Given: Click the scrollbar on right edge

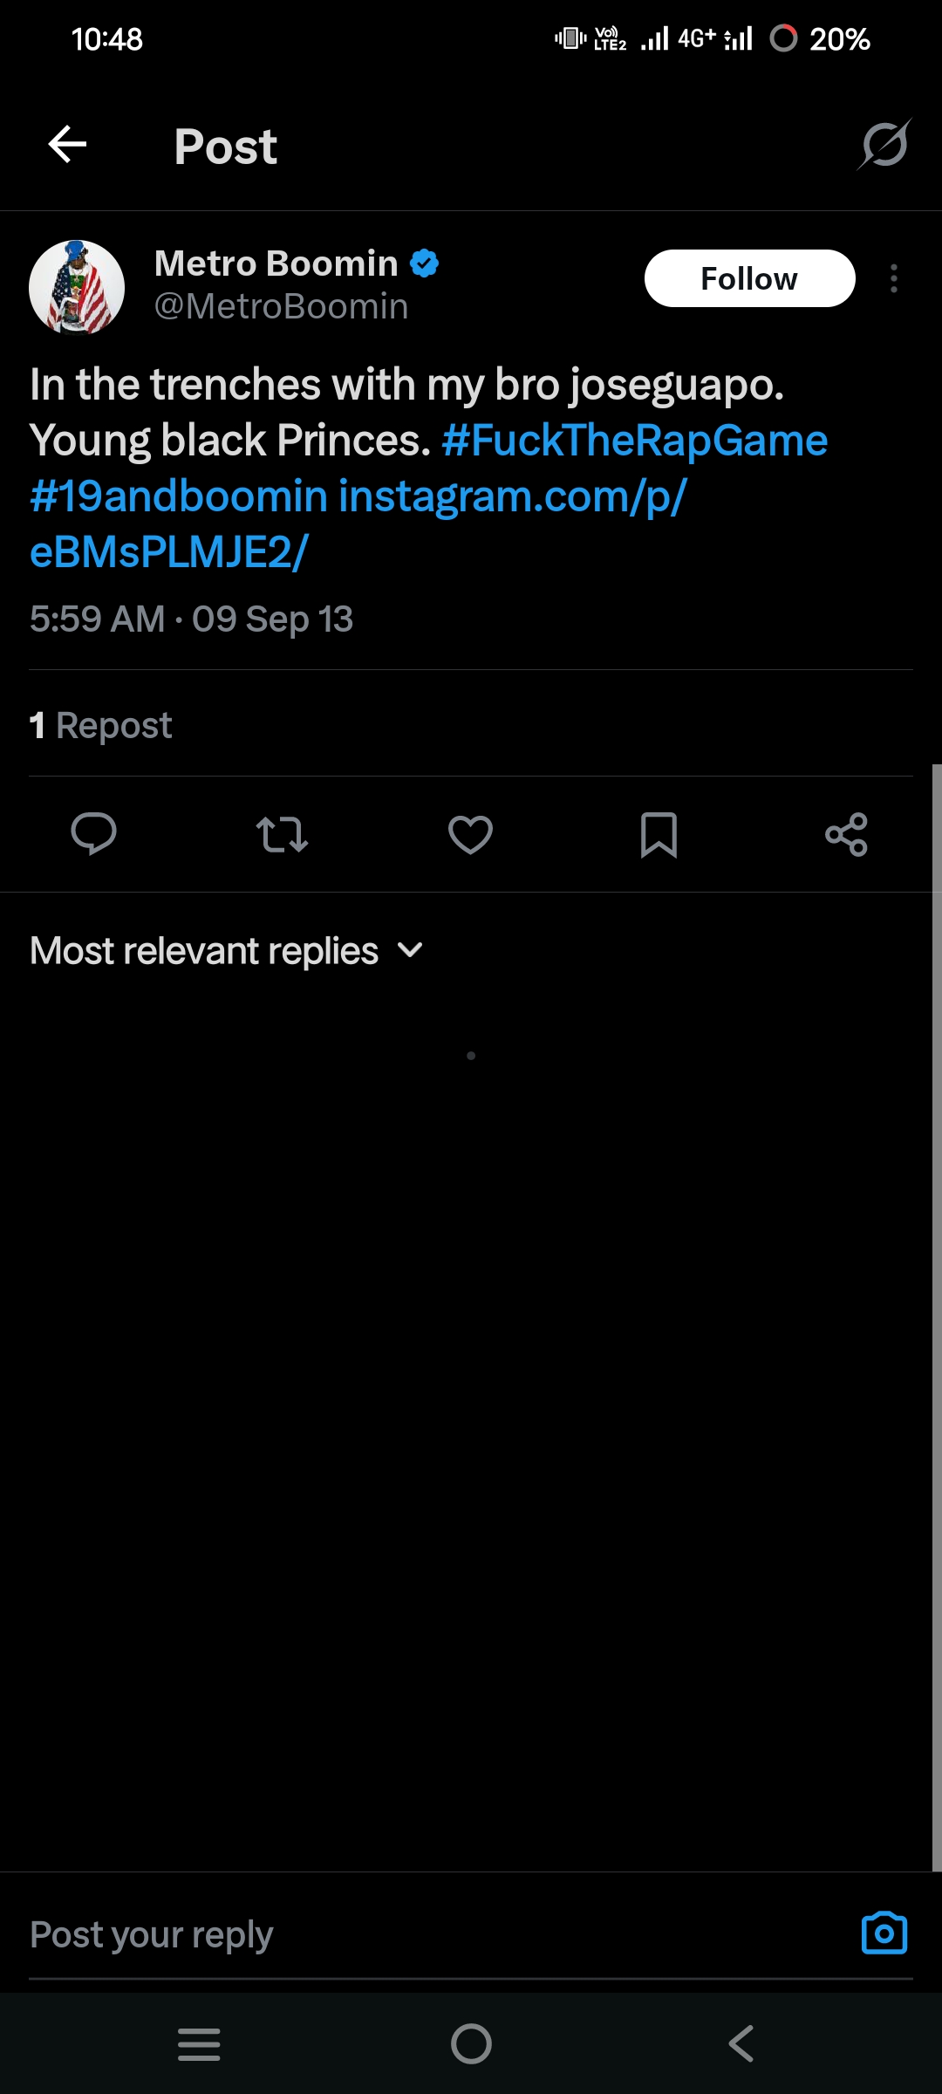Looking at the screenshot, I should (x=937, y=1309).
